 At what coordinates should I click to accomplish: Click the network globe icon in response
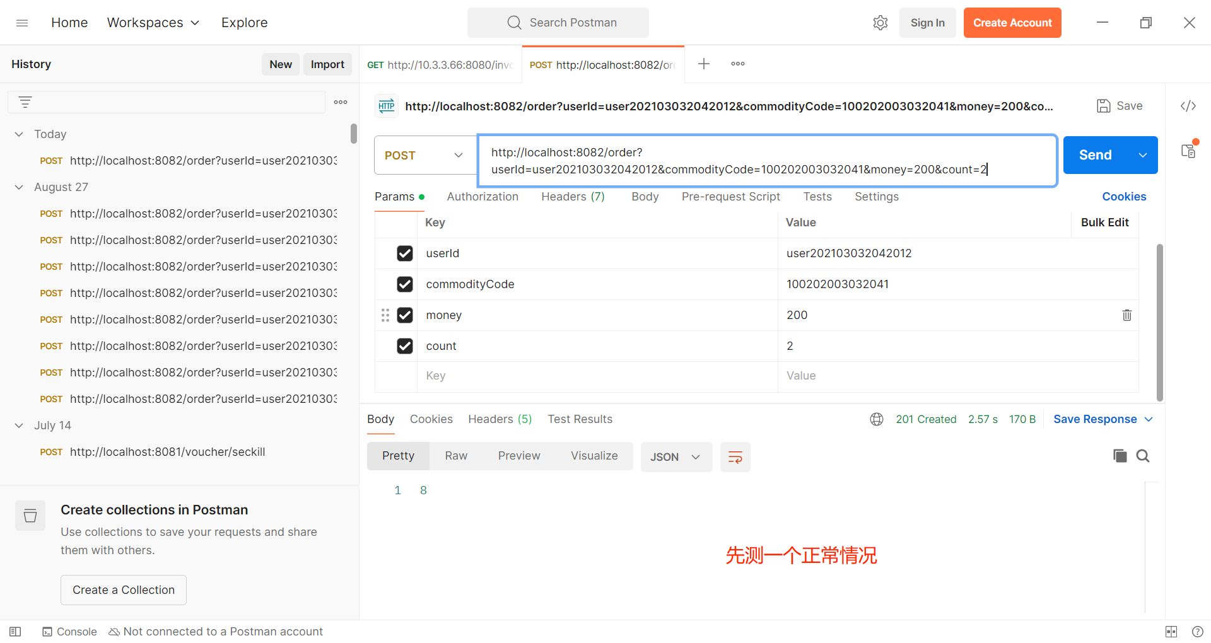click(877, 419)
